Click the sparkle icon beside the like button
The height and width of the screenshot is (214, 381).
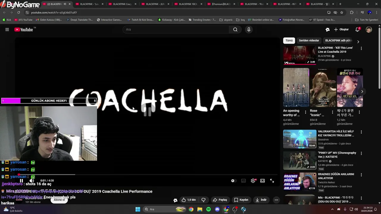click(x=175, y=200)
